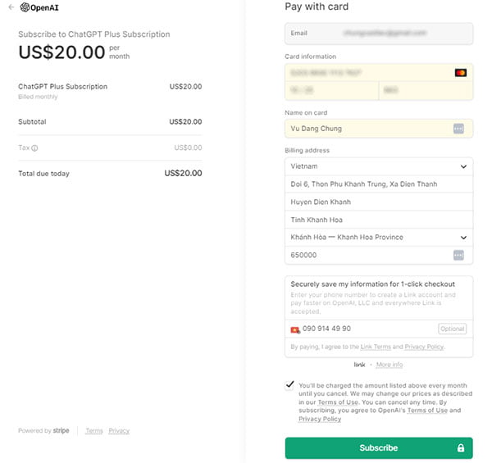Click the phone number field 090 914 49 90
This screenshot has width=492, height=463.
pos(369,329)
